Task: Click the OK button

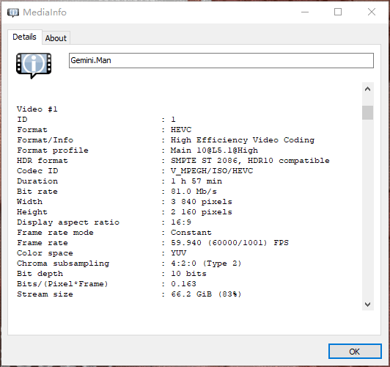Action: (355, 352)
